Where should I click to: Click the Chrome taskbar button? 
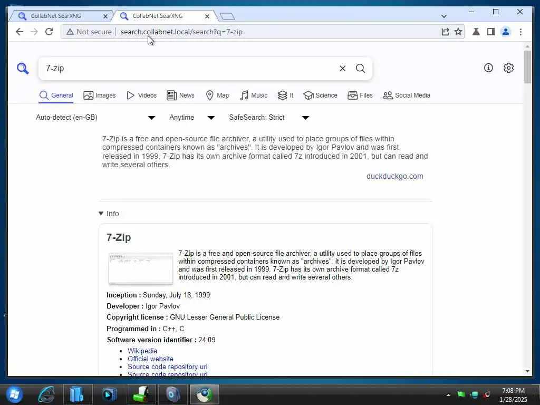click(205, 394)
